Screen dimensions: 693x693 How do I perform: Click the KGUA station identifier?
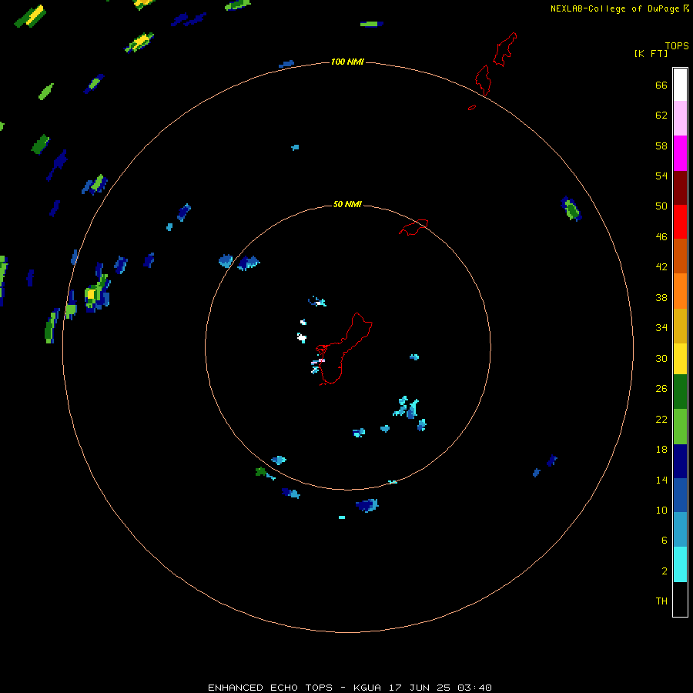pyautogui.click(x=367, y=688)
